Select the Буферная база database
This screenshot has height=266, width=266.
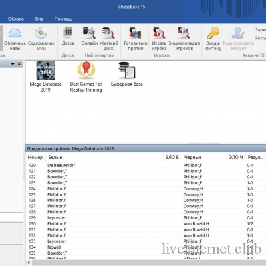[127, 74]
